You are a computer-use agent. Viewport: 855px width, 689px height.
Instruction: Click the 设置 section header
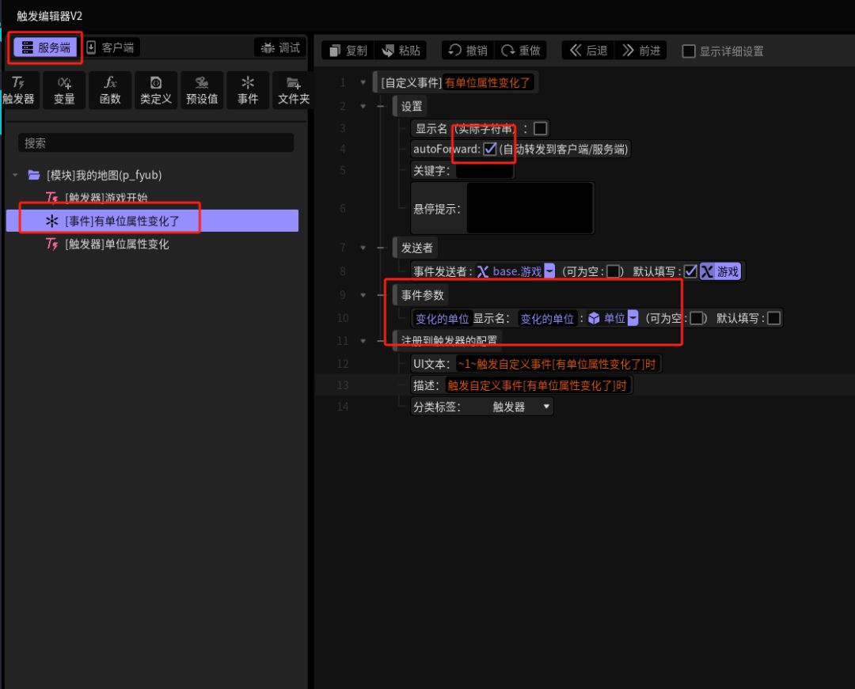coord(411,106)
